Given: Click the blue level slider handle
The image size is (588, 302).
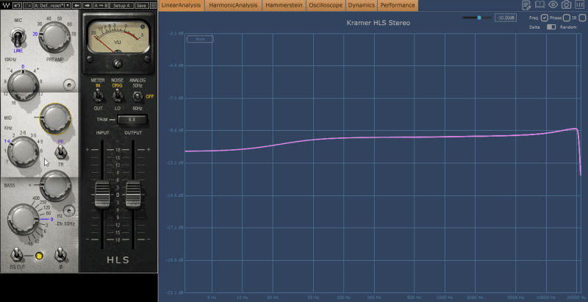Looking at the screenshot, I should tap(479, 18).
